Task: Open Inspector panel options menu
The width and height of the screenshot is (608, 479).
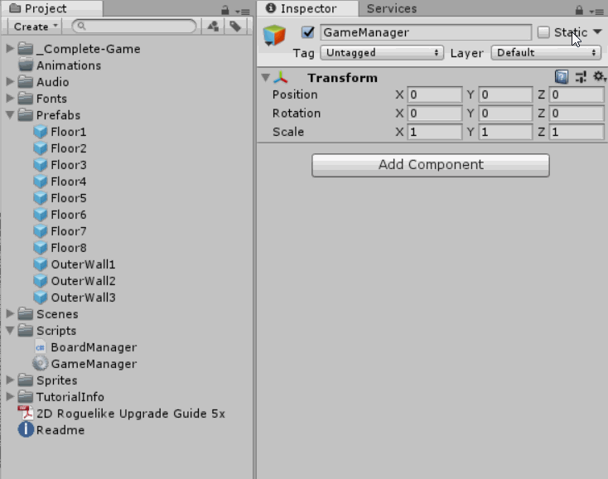Action: pyautogui.click(x=596, y=12)
